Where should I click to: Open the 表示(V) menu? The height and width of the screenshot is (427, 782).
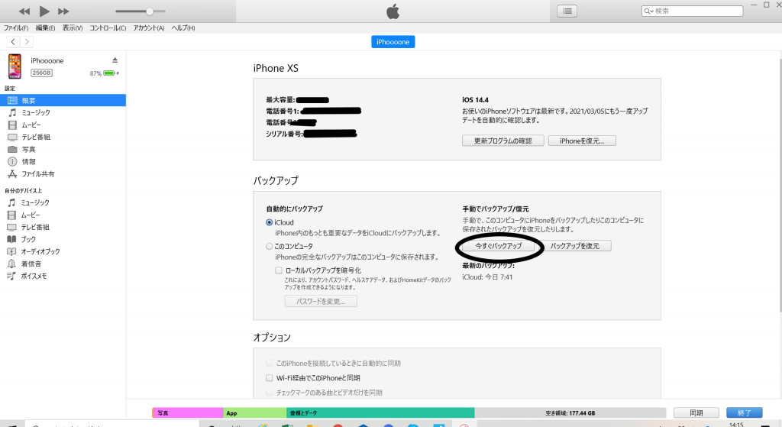(73, 28)
